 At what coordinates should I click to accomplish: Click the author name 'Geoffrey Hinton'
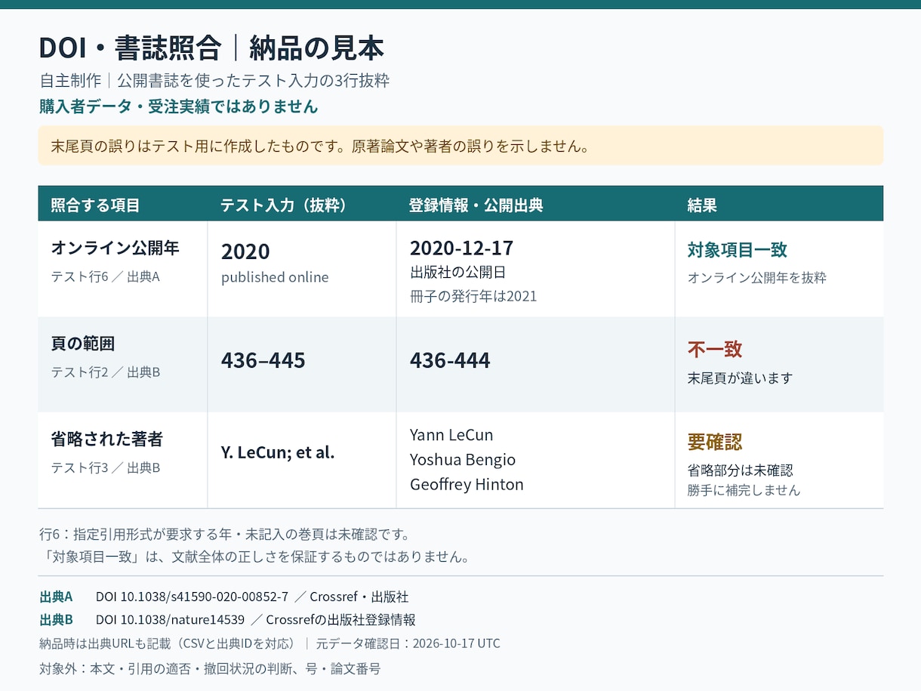click(467, 485)
